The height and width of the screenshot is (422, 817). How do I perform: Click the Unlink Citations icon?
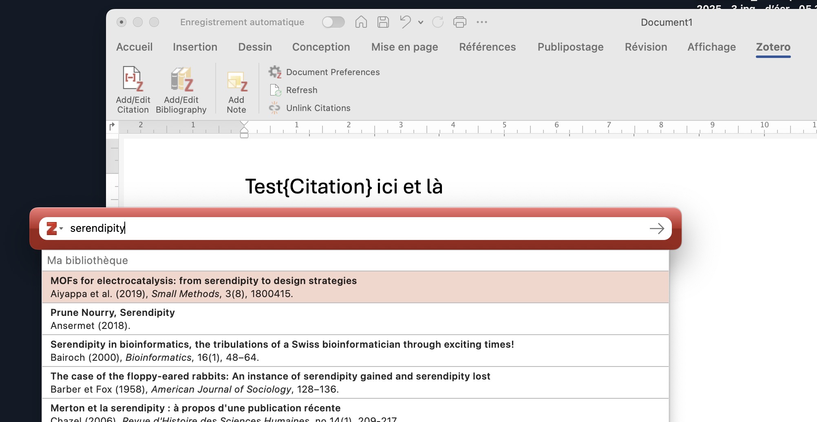274,108
